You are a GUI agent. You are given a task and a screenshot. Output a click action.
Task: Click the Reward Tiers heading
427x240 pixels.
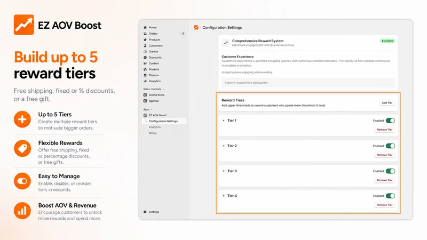click(x=233, y=100)
